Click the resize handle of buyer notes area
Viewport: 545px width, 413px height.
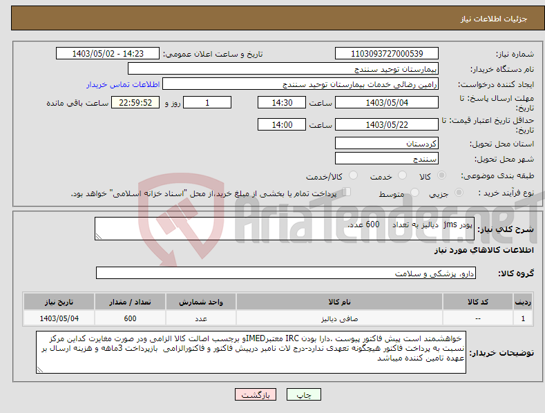click(x=40, y=369)
